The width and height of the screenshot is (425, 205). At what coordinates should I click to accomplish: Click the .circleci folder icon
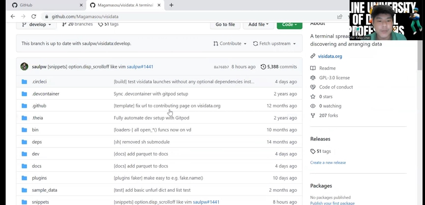pyautogui.click(x=24, y=81)
